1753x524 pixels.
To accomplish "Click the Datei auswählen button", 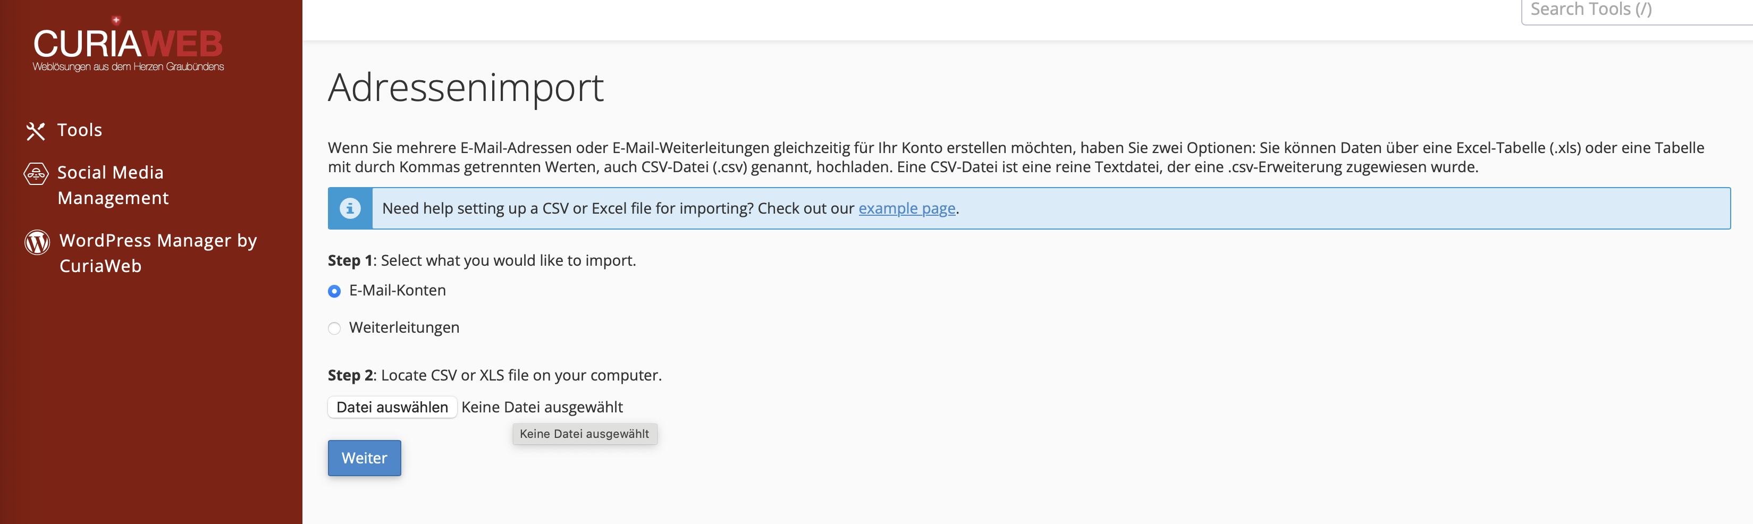I will [392, 407].
